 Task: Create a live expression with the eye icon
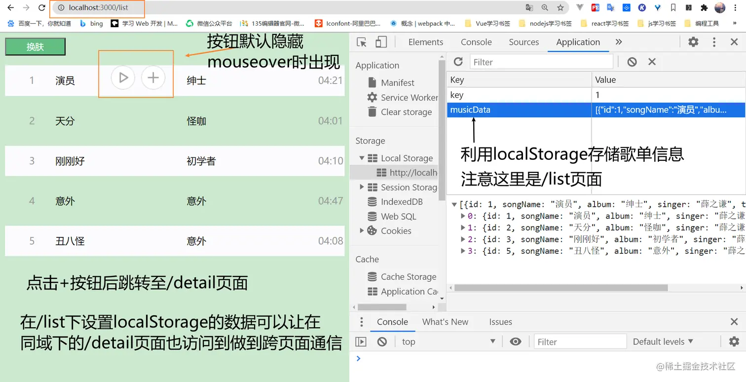click(x=516, y=342)
